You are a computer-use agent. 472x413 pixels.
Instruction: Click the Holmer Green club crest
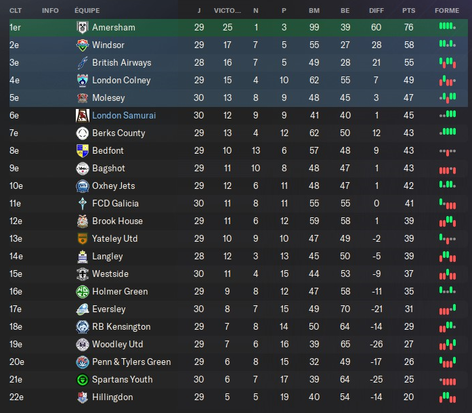(82, 292)
